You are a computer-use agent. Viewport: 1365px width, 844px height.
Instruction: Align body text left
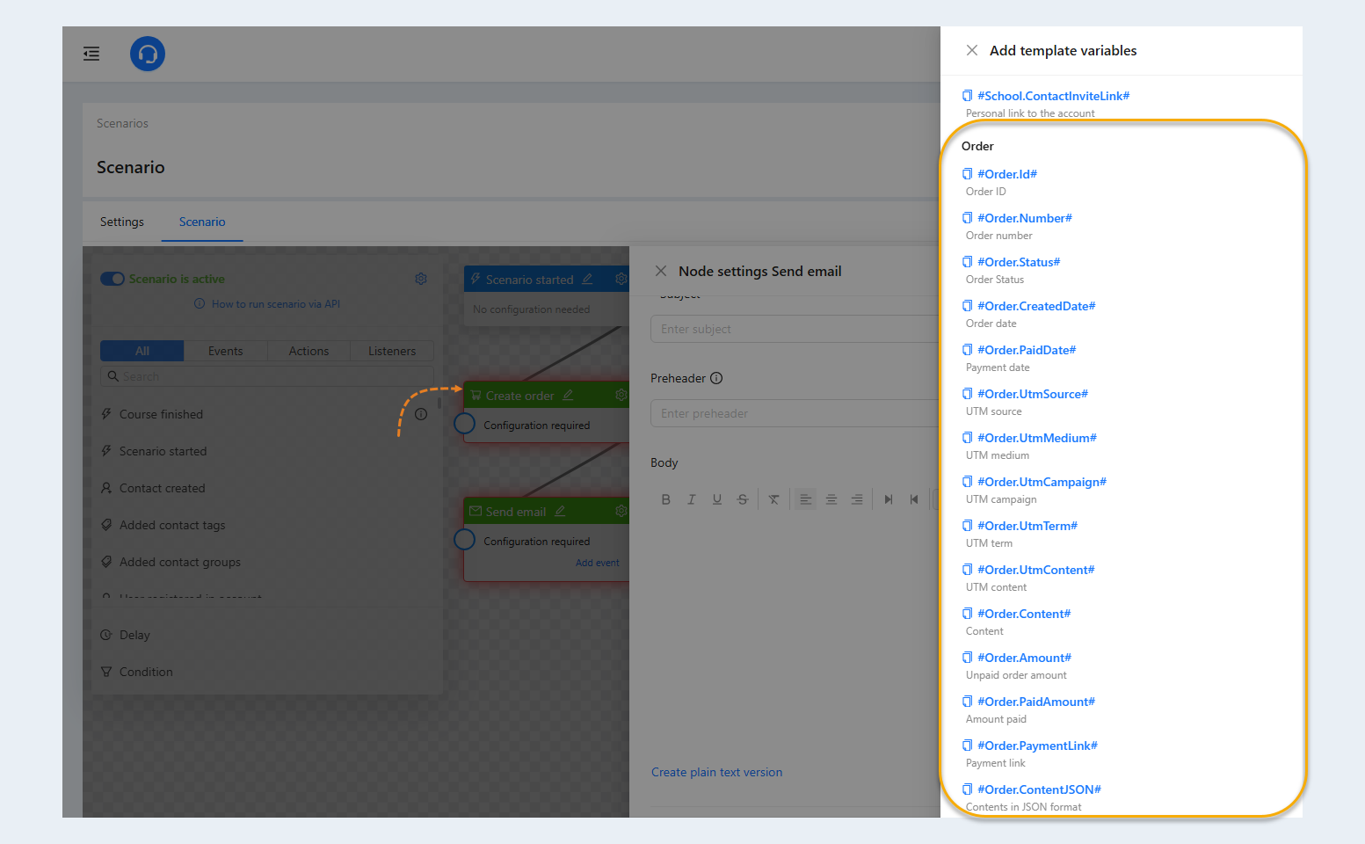click(805, 499)
